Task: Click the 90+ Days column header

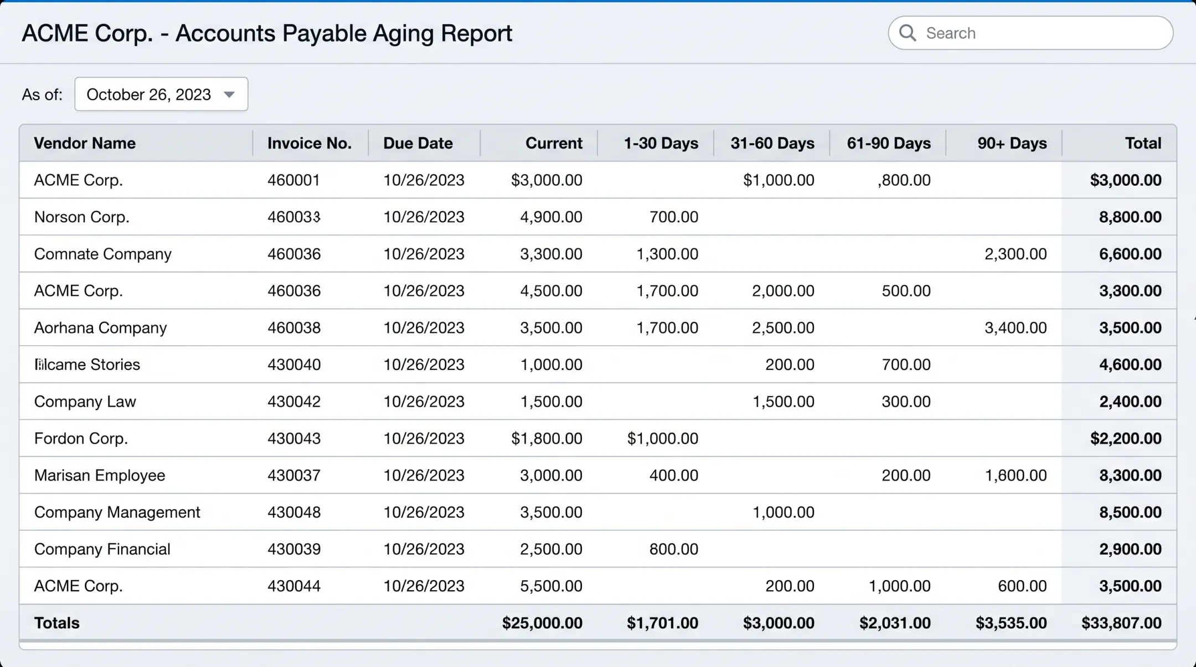Action: point(1012,143)
